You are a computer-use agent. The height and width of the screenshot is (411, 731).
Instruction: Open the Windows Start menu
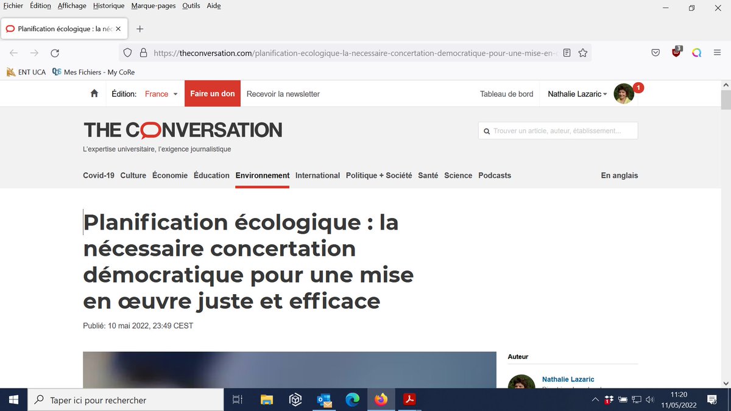[x=13, y=399]
